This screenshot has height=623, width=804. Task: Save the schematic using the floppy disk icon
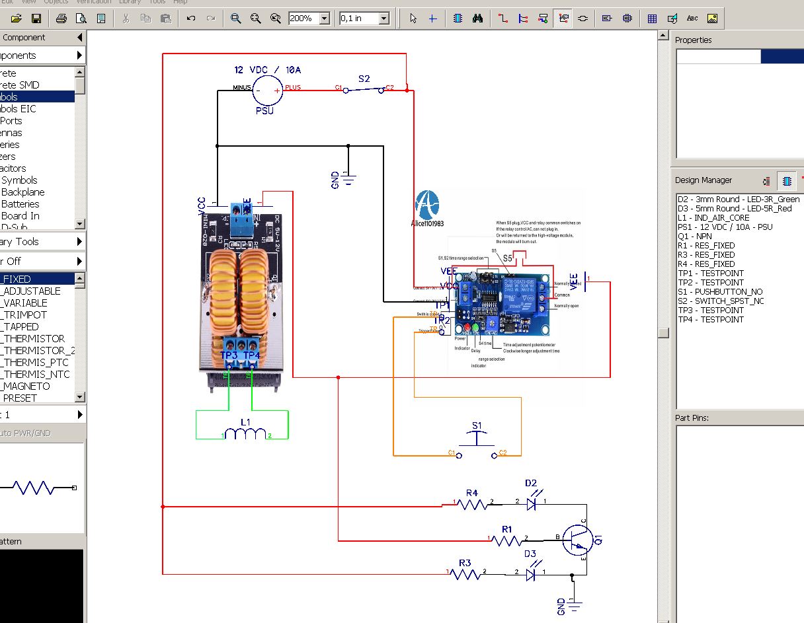pyautogui.click(x=36, y=18)
